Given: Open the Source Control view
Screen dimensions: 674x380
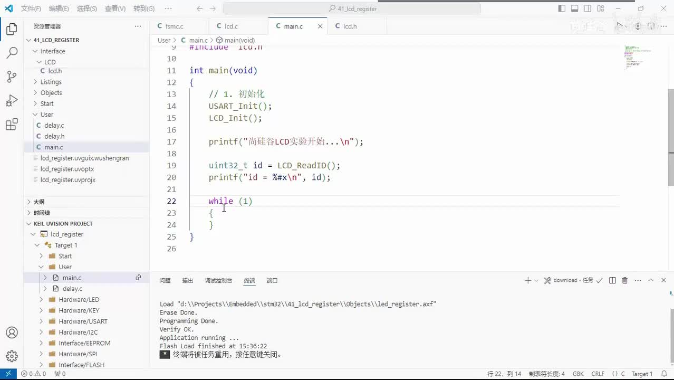Looking at the screenshot, I should [x=12, y=77].
